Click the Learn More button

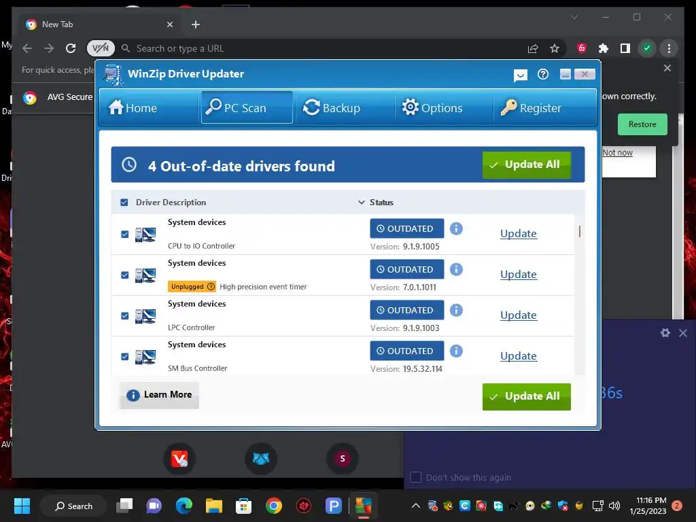pyautogui.click(x=159, y=395)
